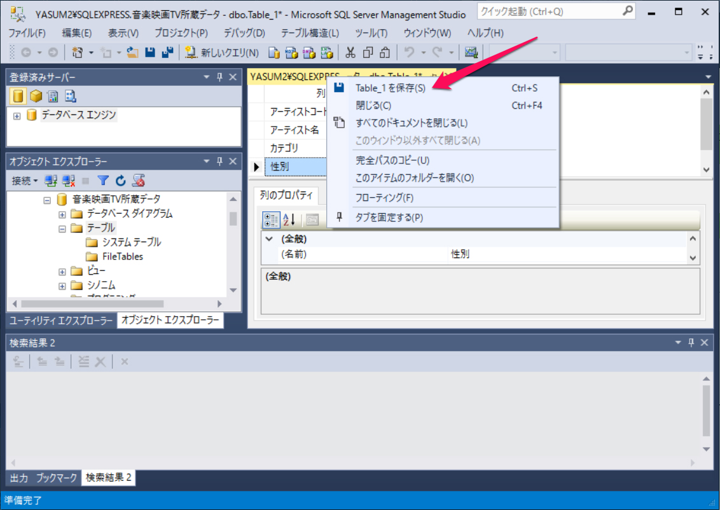This screenshot has height=510, width=720.
Task: Click the Filter funnel icon in Object Explorer
Action: coord(103,181)
